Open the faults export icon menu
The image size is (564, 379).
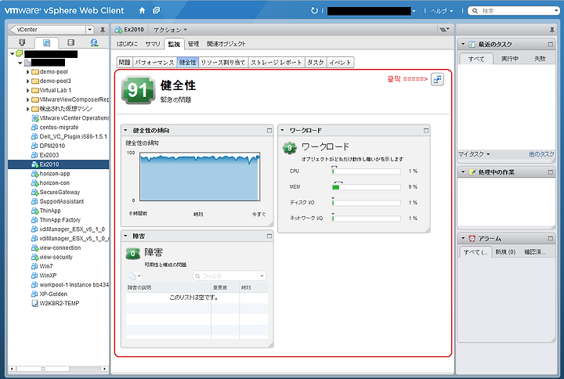pos(135,276)
